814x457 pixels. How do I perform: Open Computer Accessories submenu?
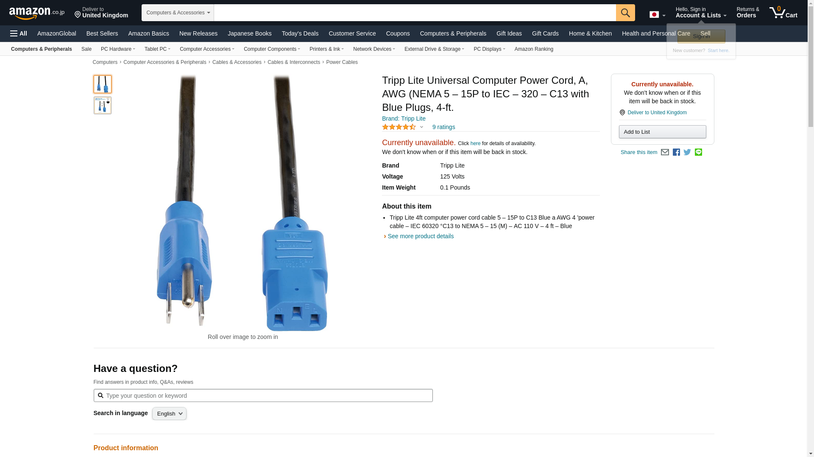point(207,49)
